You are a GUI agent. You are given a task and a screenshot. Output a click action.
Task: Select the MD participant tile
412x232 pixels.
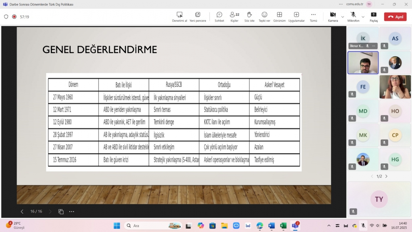pyautogui.click(x=363, y=111)
